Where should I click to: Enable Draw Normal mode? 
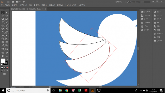2,71
